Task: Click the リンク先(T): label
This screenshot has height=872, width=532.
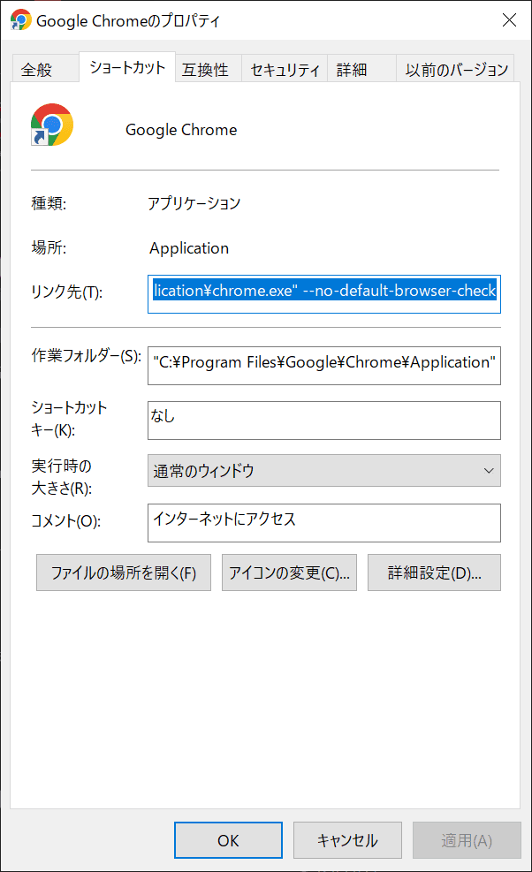Action: click(x=67, y=292)
